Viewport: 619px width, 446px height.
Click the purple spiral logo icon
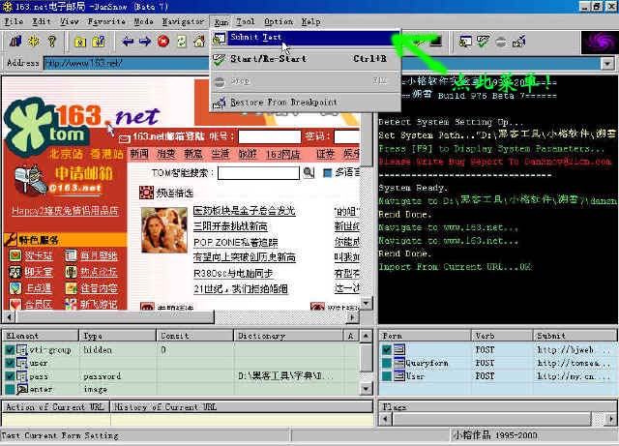600,43
